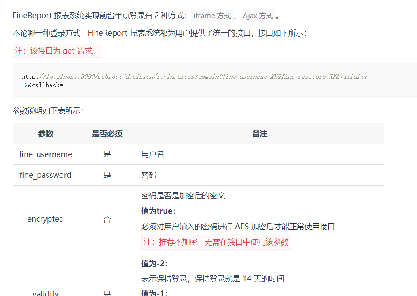Click the 'iframe 方式' inline code label
Viewport: 417px width, 296px height.
click(212, 16)
